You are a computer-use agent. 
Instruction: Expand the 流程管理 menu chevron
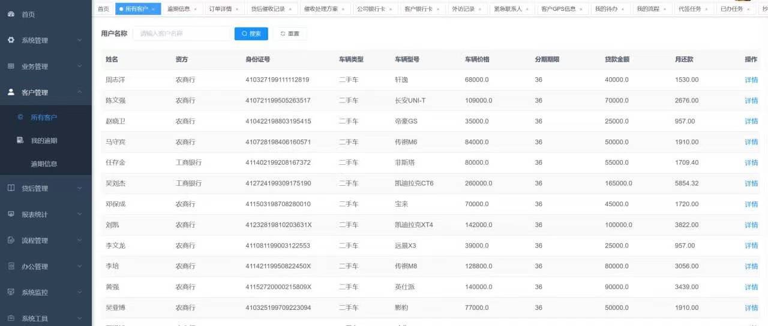coord(79,240)
